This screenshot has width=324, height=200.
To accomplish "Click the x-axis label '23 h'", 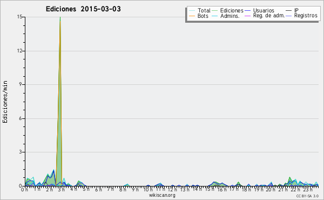I will tap(308, 189).
